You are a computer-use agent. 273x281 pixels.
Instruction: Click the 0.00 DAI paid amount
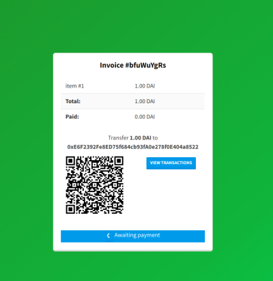[x=145, y=117]
